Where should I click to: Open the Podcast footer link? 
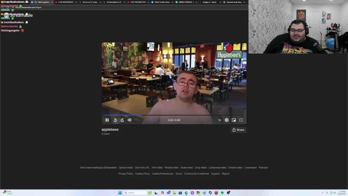263,168
